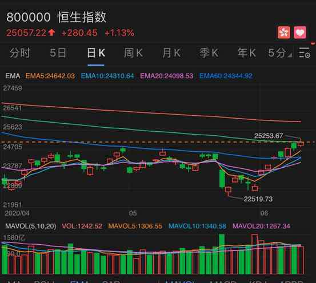This screenshot has height=283, width=316.
Task: Tap the MAVOL5:1306.55 legend value
Action: (x=135, y=226)
